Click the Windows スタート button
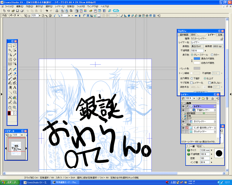This screenshot has height=185, width=232. point(10,182)
